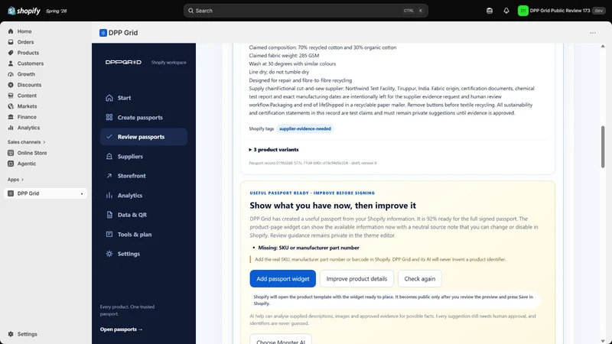Open Shopify Settings gear icon

(x=11, y=334)
